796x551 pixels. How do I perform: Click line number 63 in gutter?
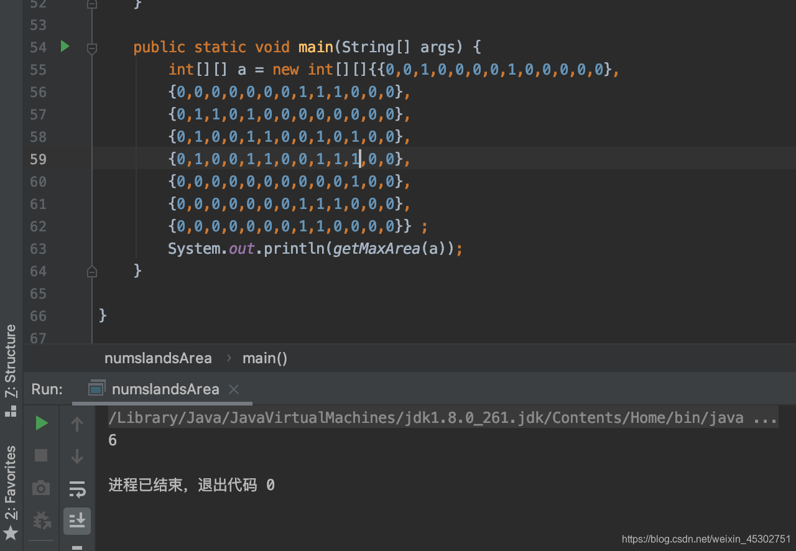(39, 249)
